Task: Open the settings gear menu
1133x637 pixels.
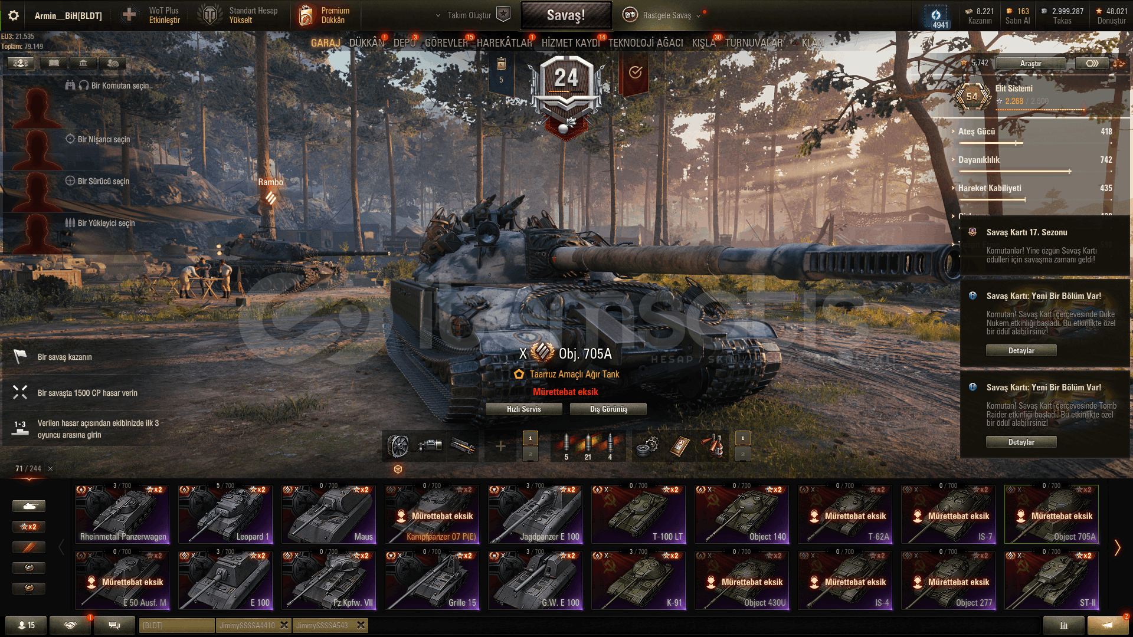Action: coord(13,15)
